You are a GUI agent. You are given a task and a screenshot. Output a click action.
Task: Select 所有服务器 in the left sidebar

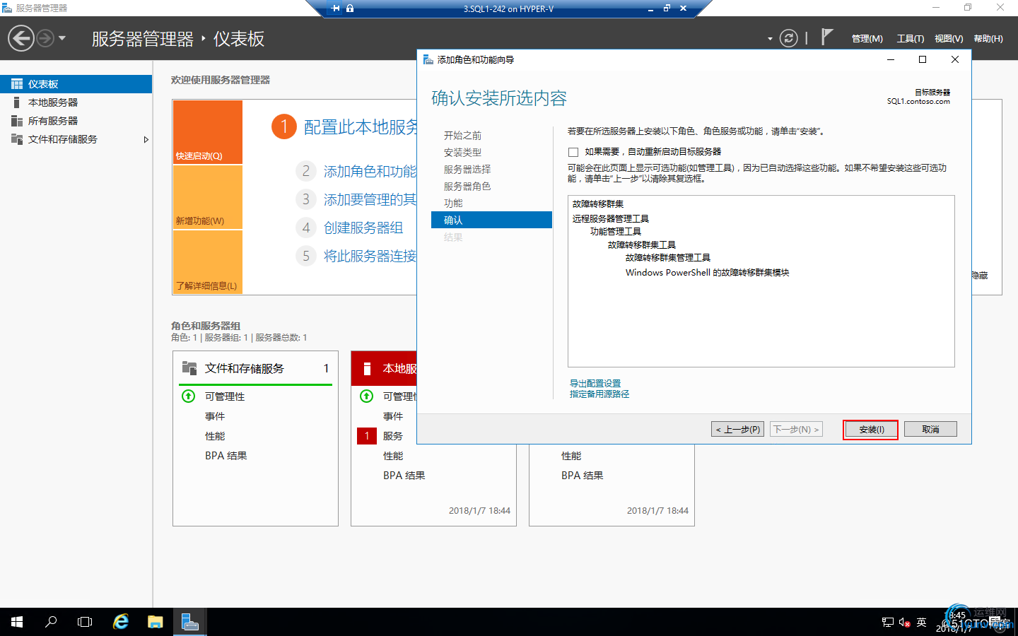click(x=76, y=121)
